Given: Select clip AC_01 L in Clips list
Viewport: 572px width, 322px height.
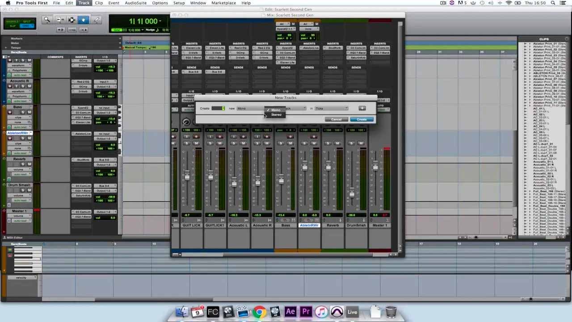Looking at the screenshot, I should 539,109.
